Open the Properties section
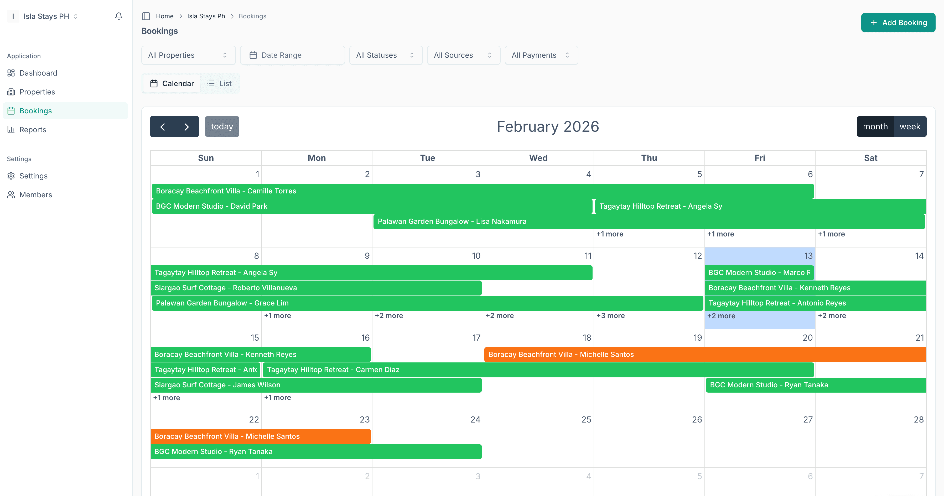944x496 pixels. (x=37, y=92)
